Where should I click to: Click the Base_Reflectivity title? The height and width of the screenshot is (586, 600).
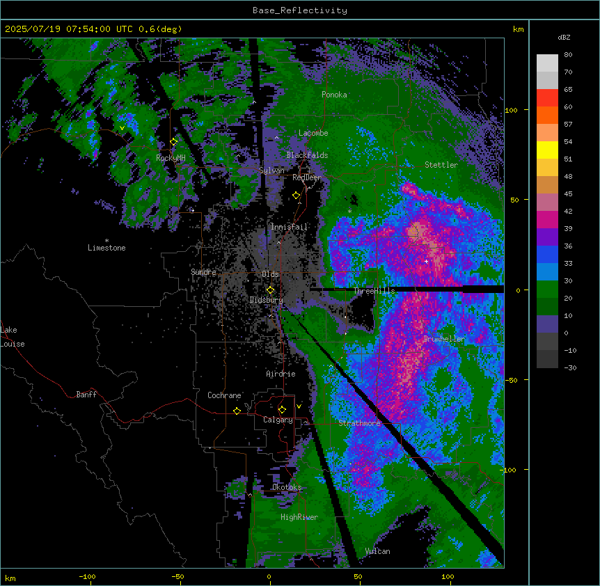click(300, 10)
